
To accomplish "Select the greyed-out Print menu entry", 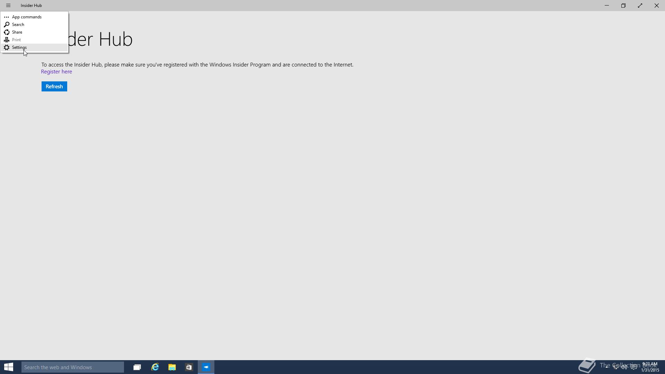I will tap(34, 40).
